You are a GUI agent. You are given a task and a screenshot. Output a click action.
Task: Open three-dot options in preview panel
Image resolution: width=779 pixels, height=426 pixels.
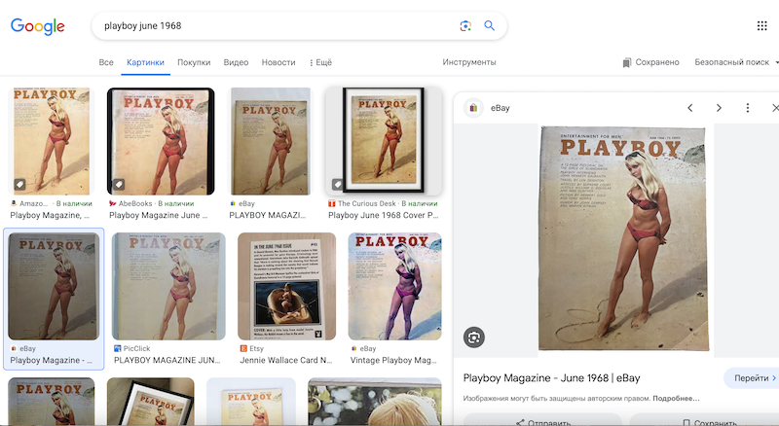click(748, 108)
